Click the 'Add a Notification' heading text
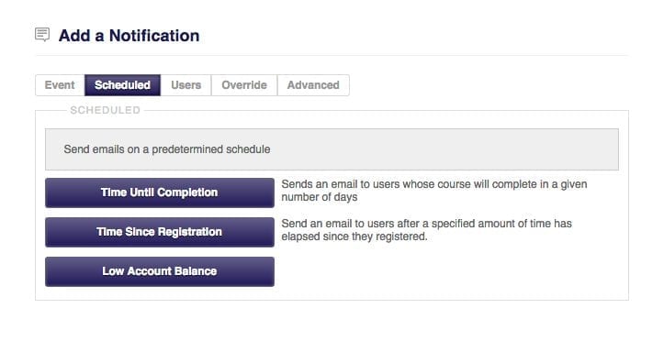The width and height of the screenshot is (664, 341). point(129,36)
